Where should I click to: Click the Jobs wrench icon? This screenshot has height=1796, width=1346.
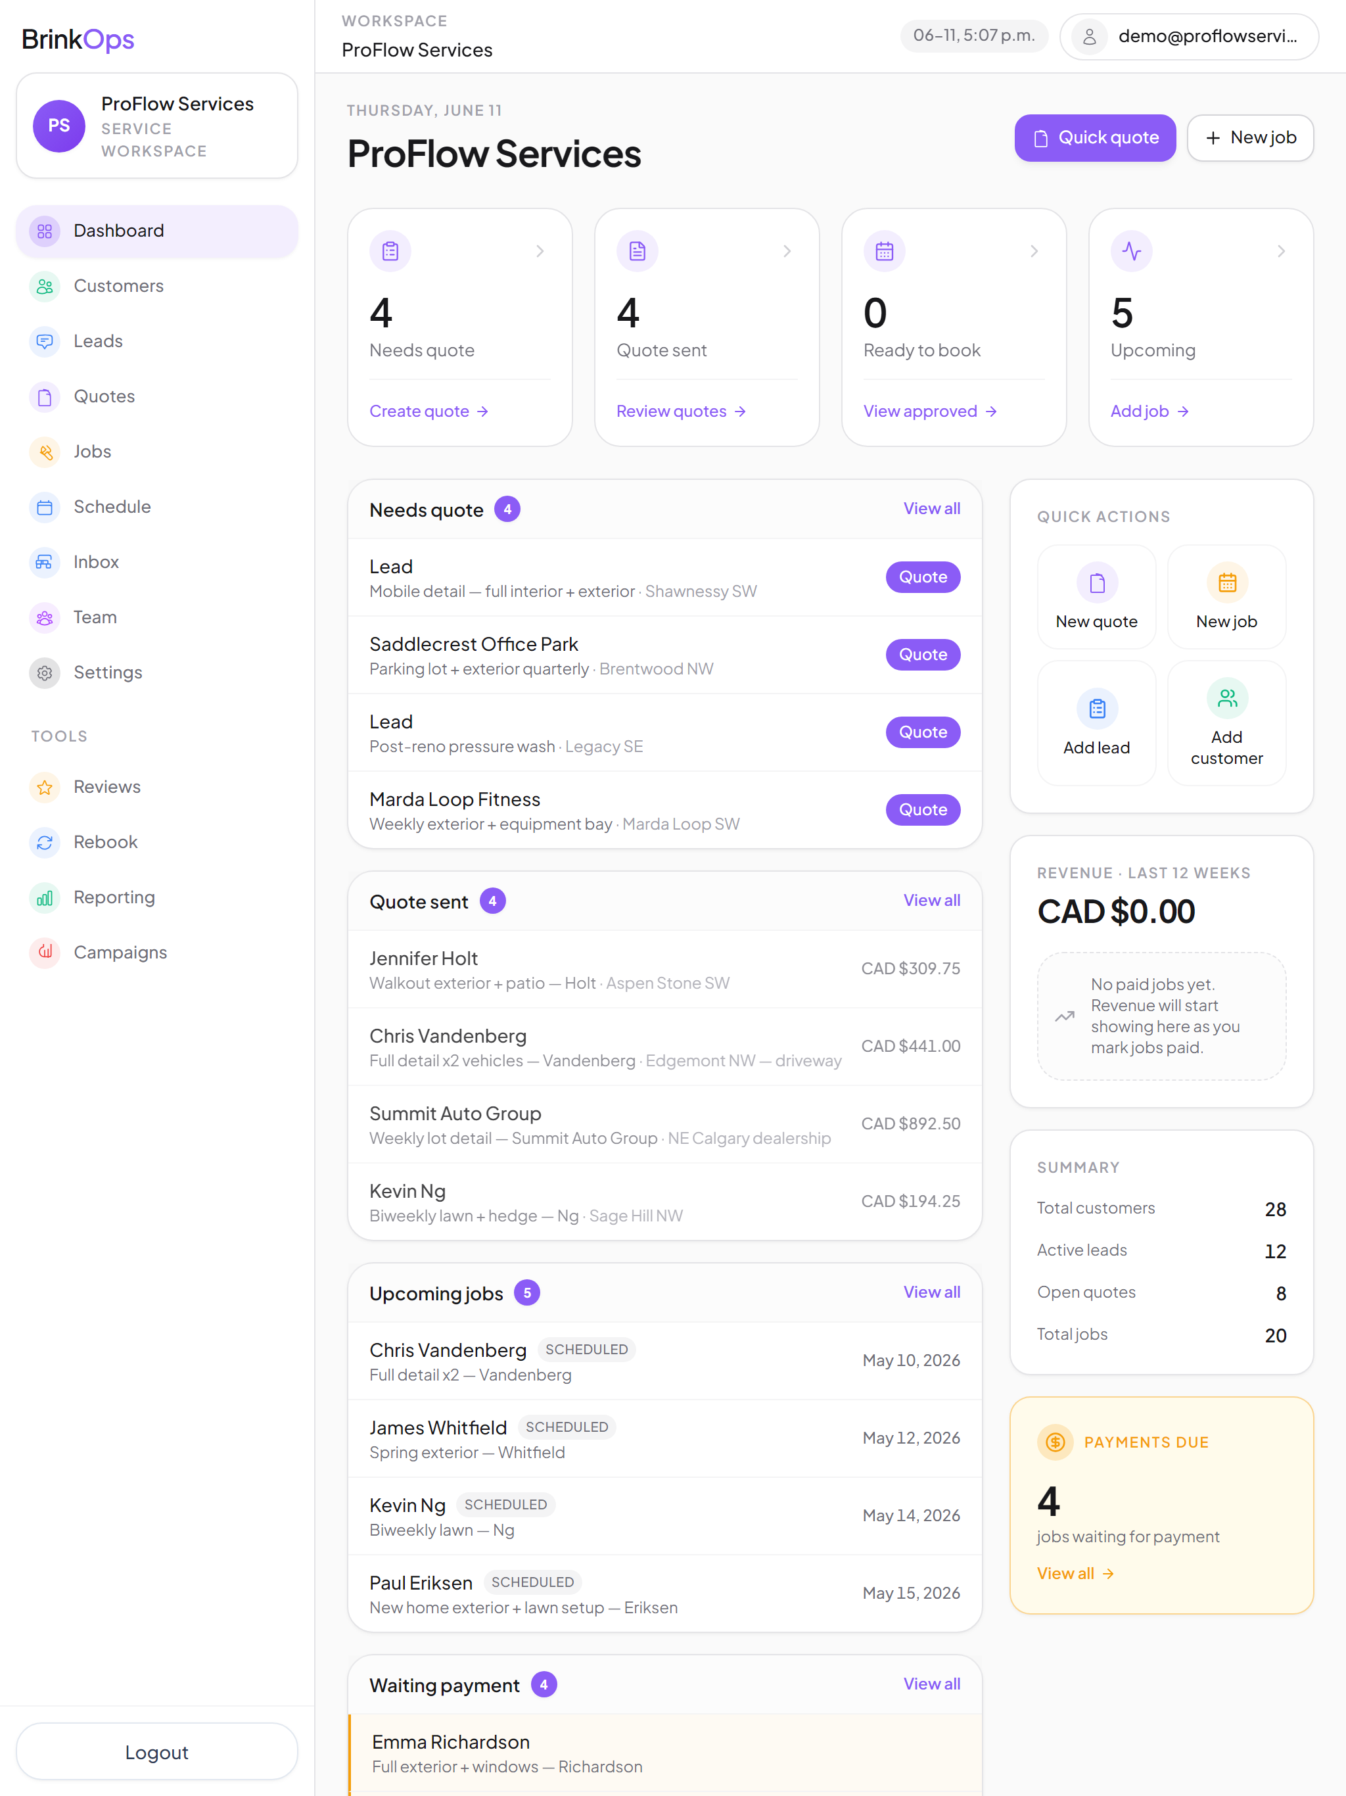(x=45, y=452)
